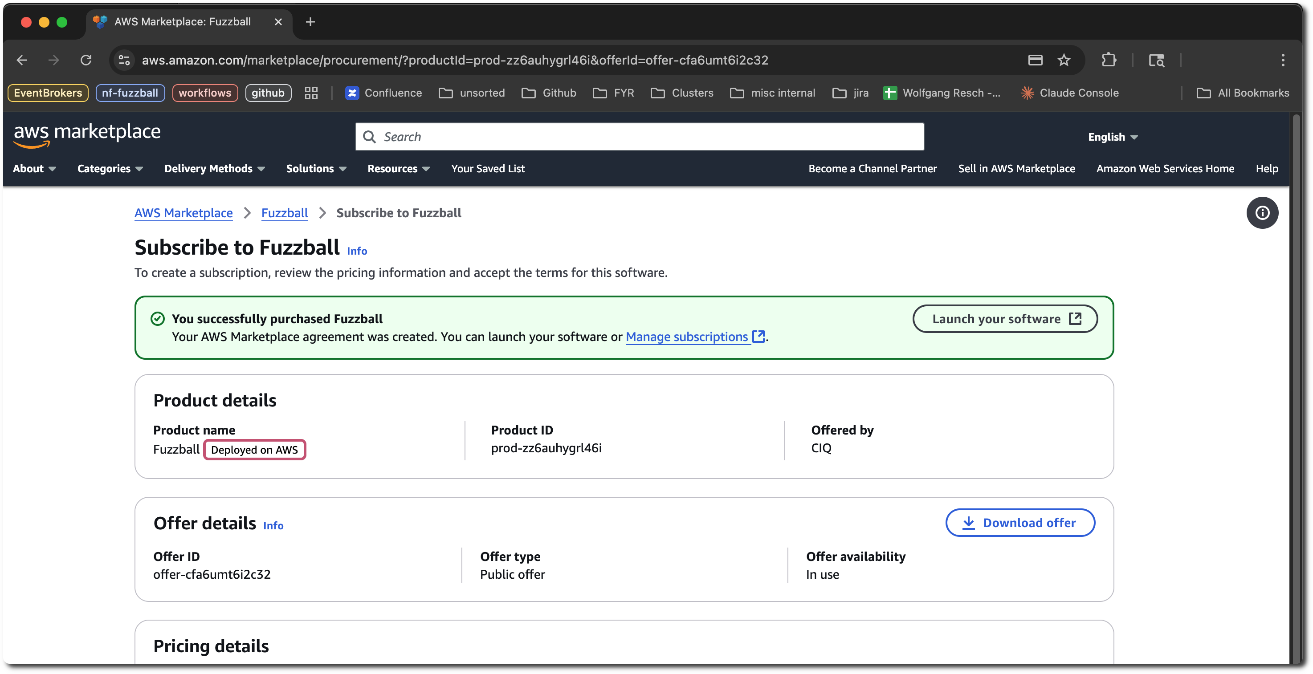Open the English language dropdown

coord(1113,137)
